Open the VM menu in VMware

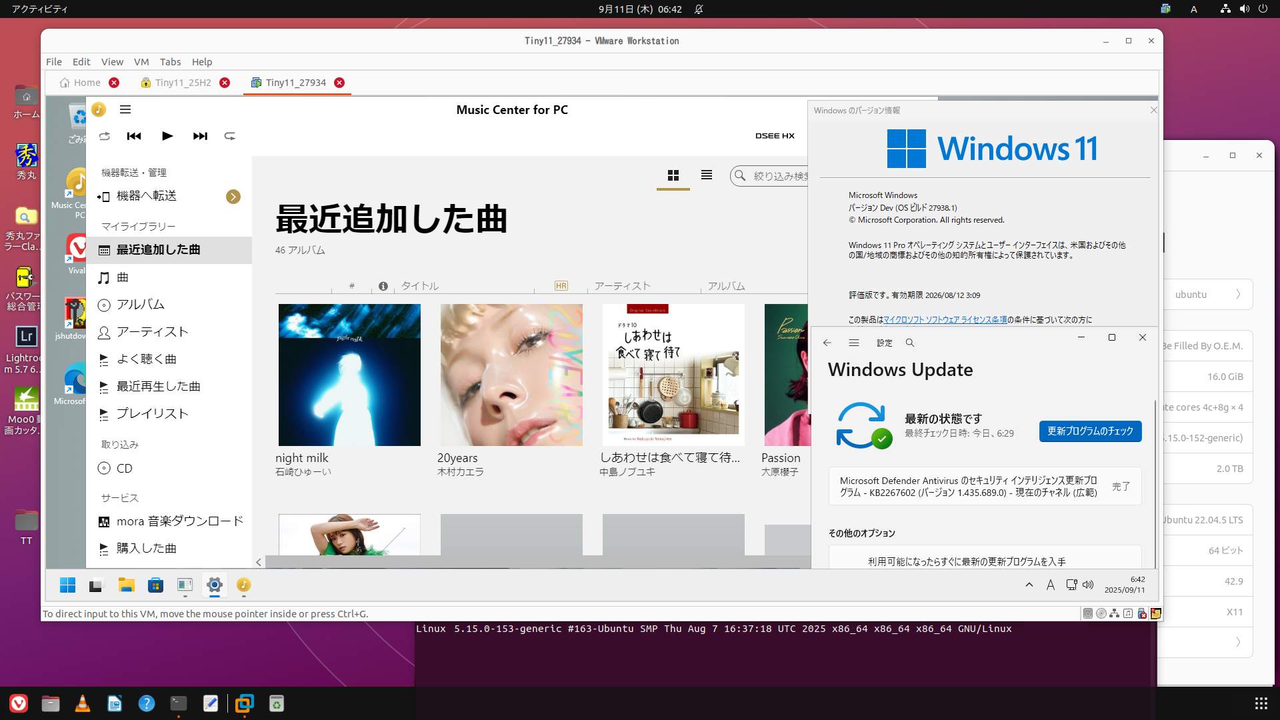click(x=141, y=62)
